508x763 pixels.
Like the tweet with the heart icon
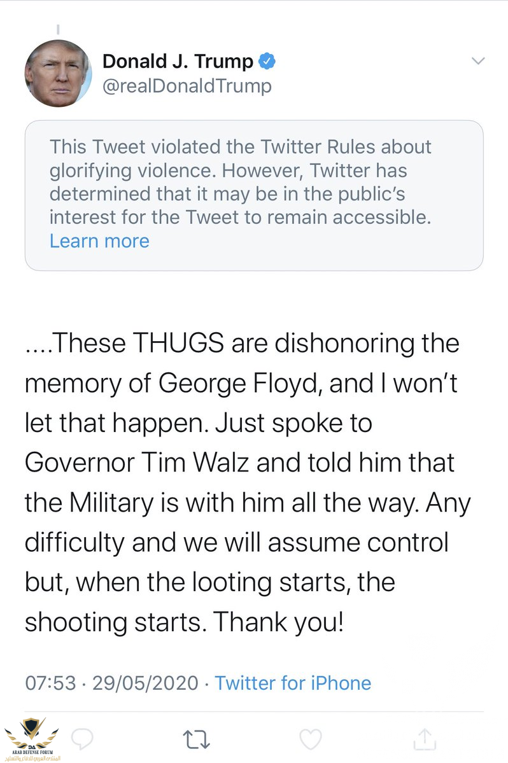(310, 738)
